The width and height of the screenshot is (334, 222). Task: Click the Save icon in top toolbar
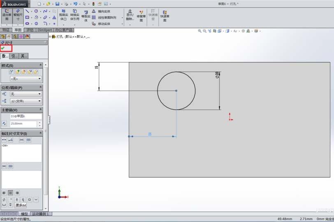click(x=57, y=4)
